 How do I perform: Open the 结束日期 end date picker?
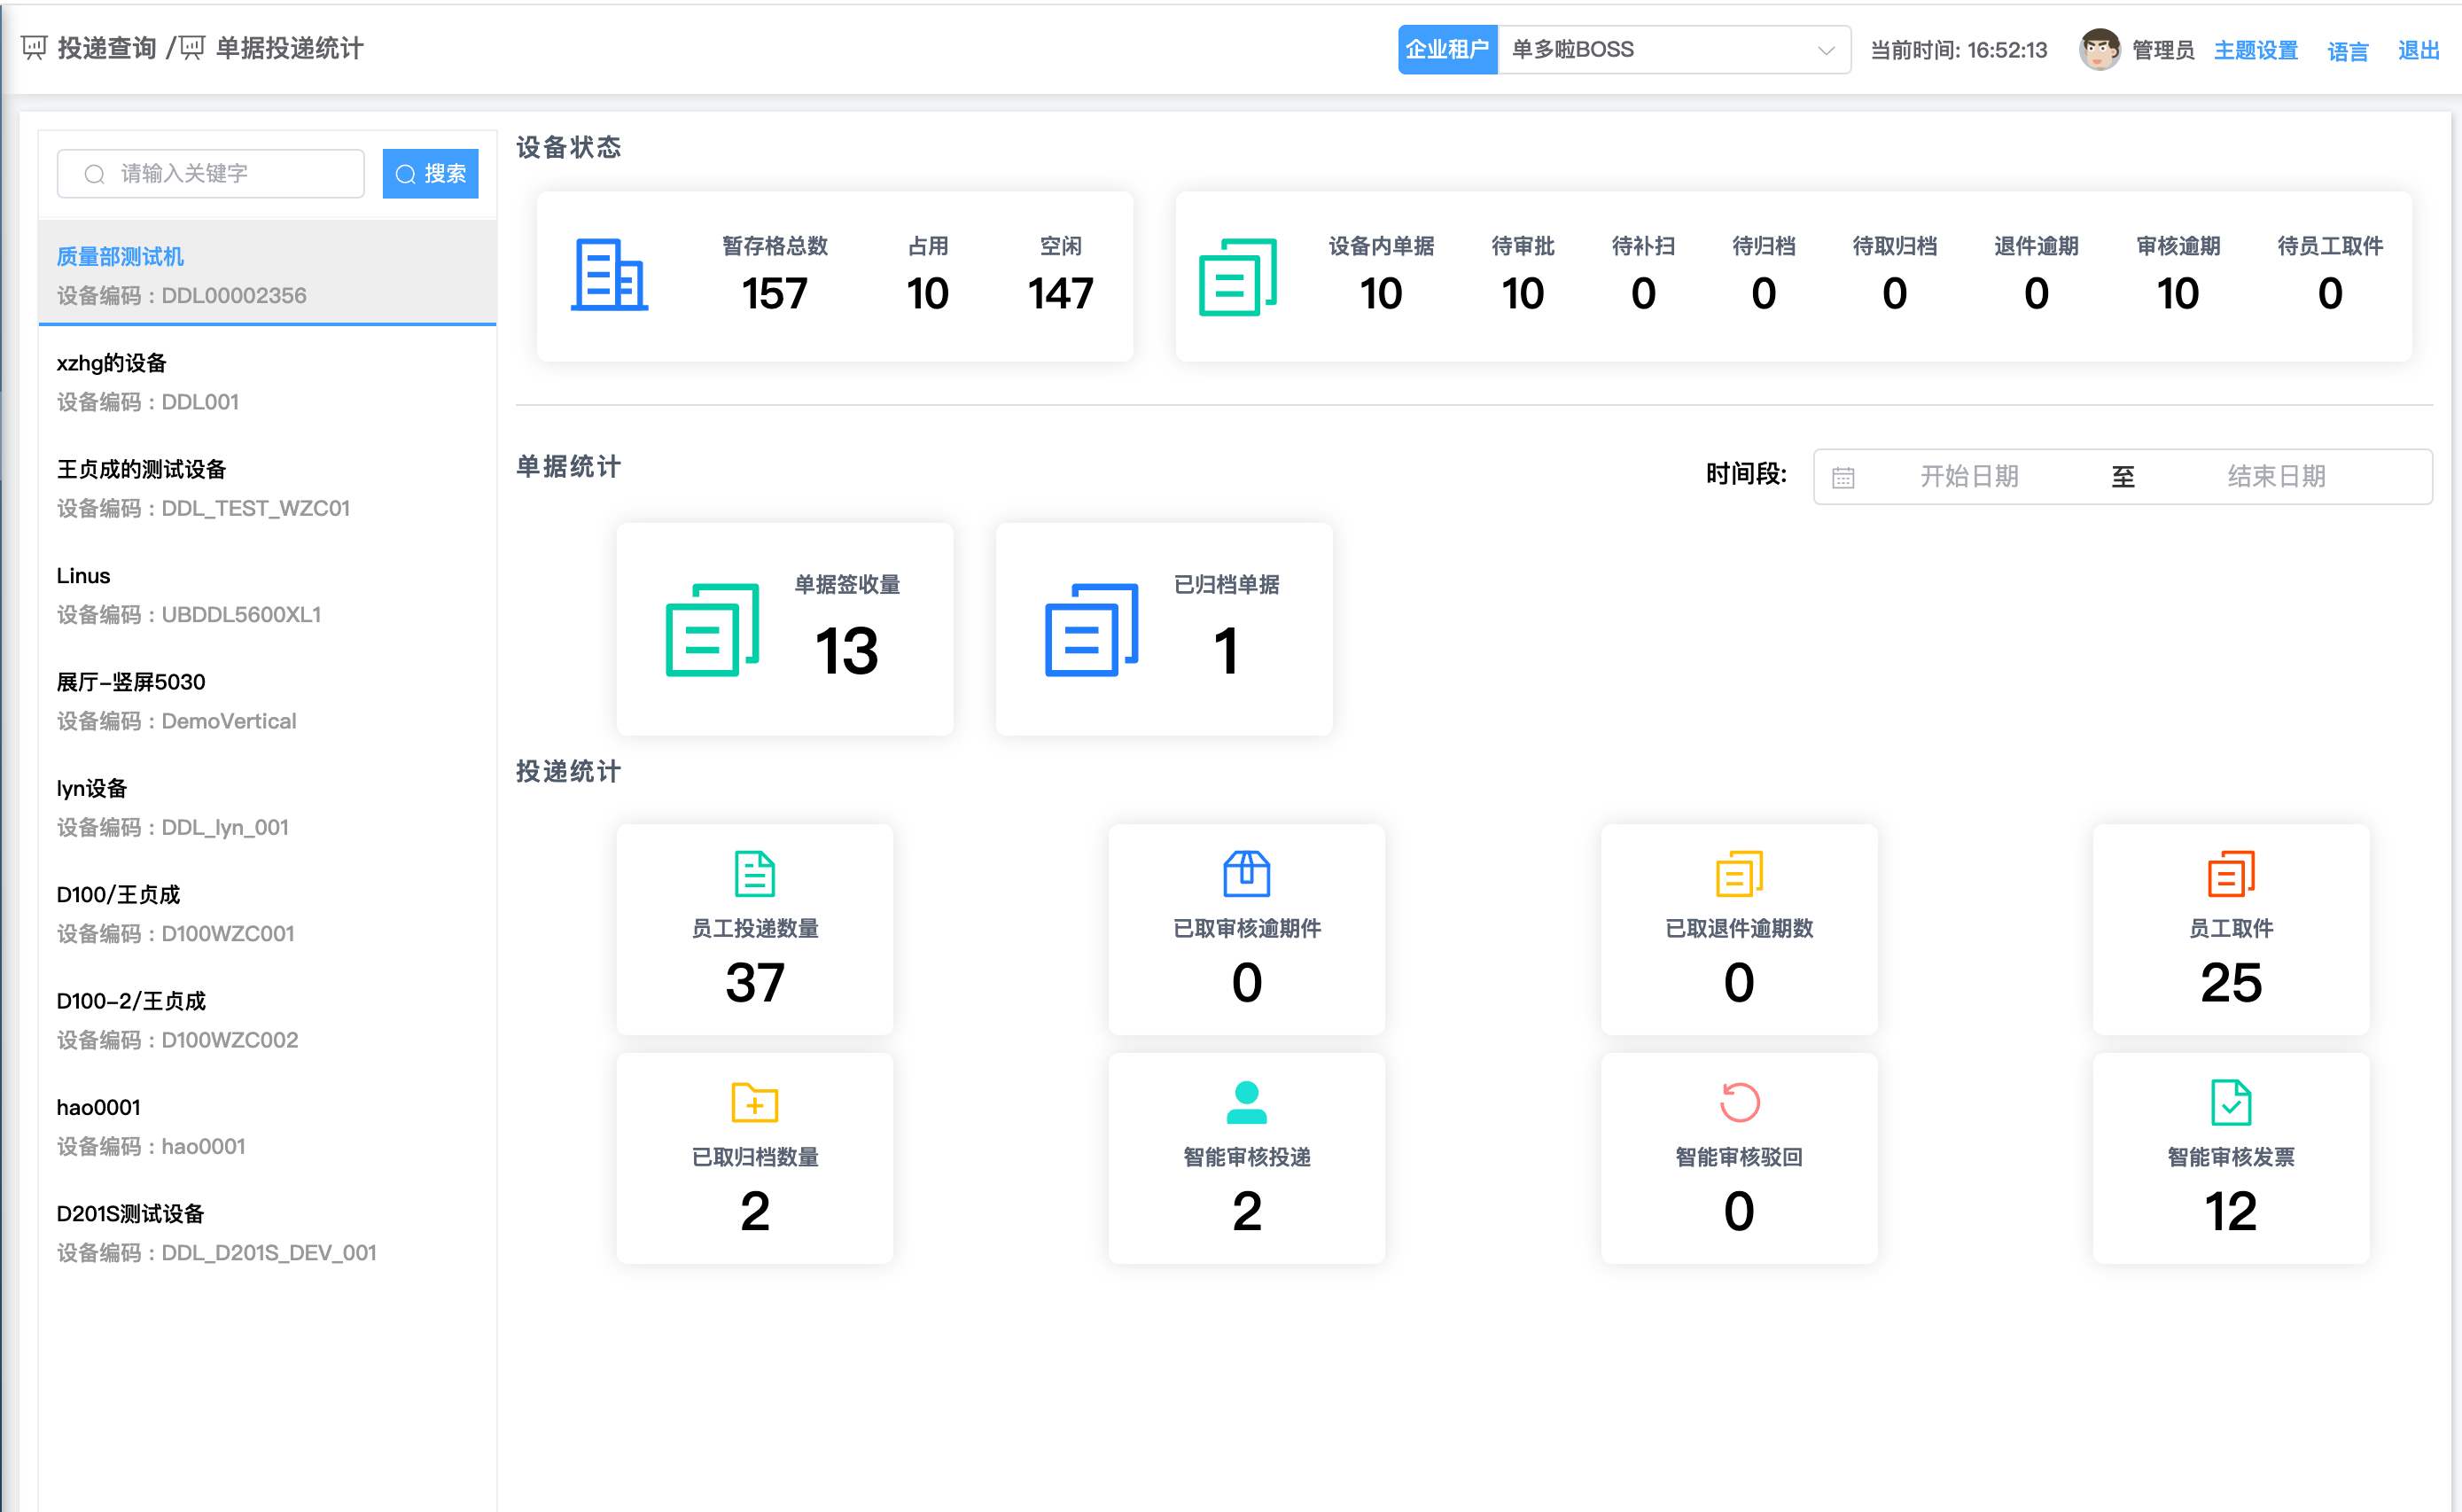click(x=2275, y=476)
